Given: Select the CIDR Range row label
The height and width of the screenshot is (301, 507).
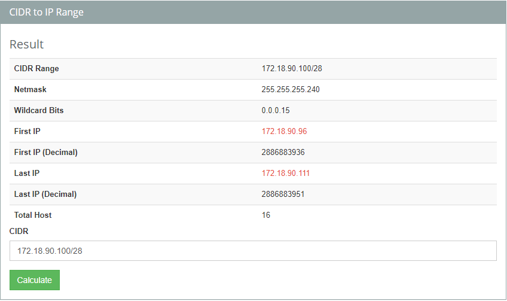Looking at the screenshot, I should (x=36, y=68).
